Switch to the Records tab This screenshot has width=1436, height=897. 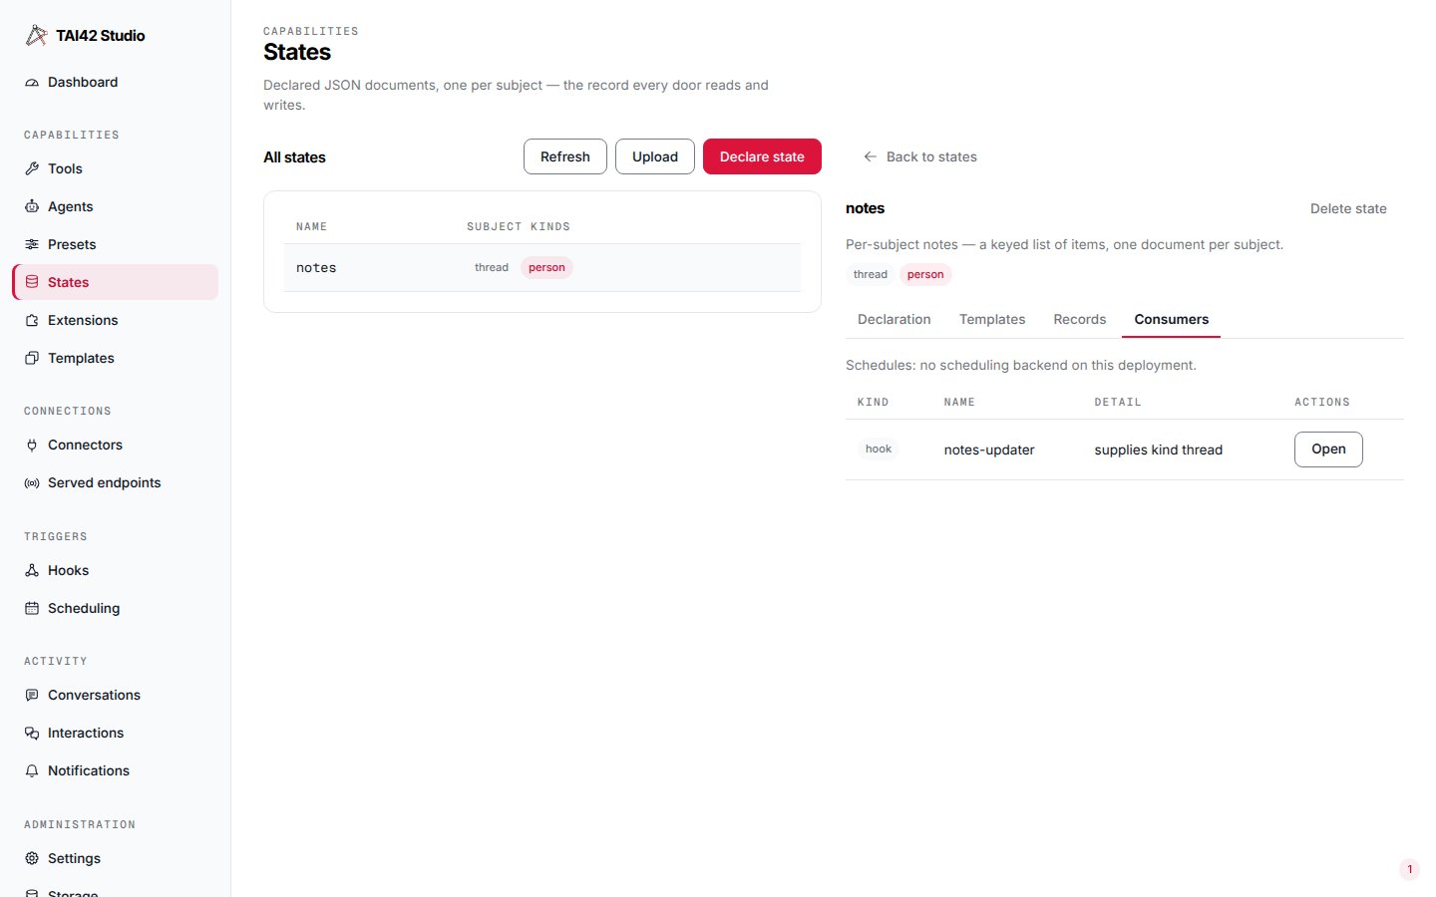tap(1080, 320)
